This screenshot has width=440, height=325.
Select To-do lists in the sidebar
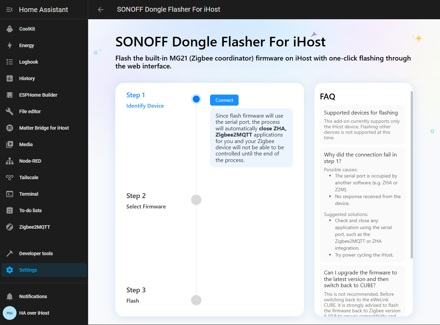tap(44, 210)
